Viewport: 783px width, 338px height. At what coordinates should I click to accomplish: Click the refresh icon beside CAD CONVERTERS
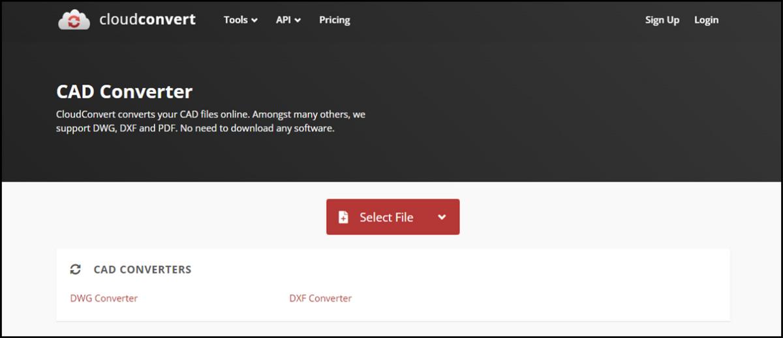click(x=76, y=269)
